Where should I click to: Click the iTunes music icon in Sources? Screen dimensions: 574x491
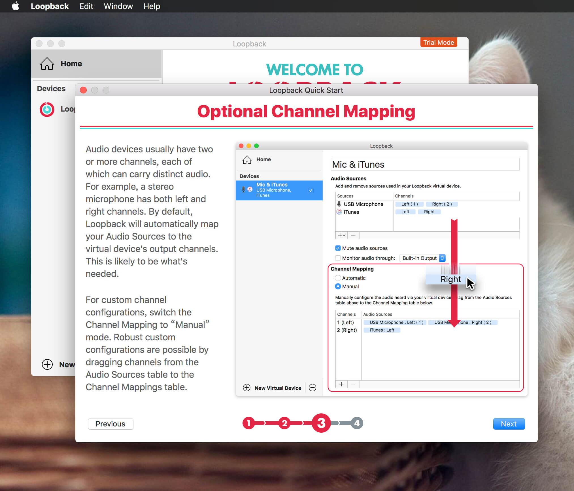pyautogui.click(x=339, y=212)
